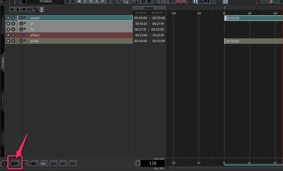
Task: Click the frame number field showing 138
Action: 153,163
